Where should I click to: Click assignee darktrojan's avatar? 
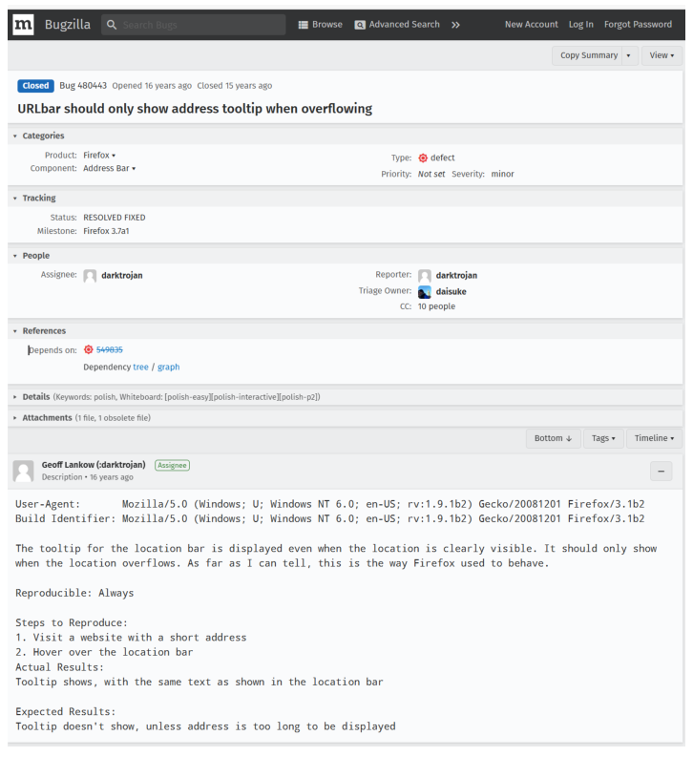coord(88,275)
